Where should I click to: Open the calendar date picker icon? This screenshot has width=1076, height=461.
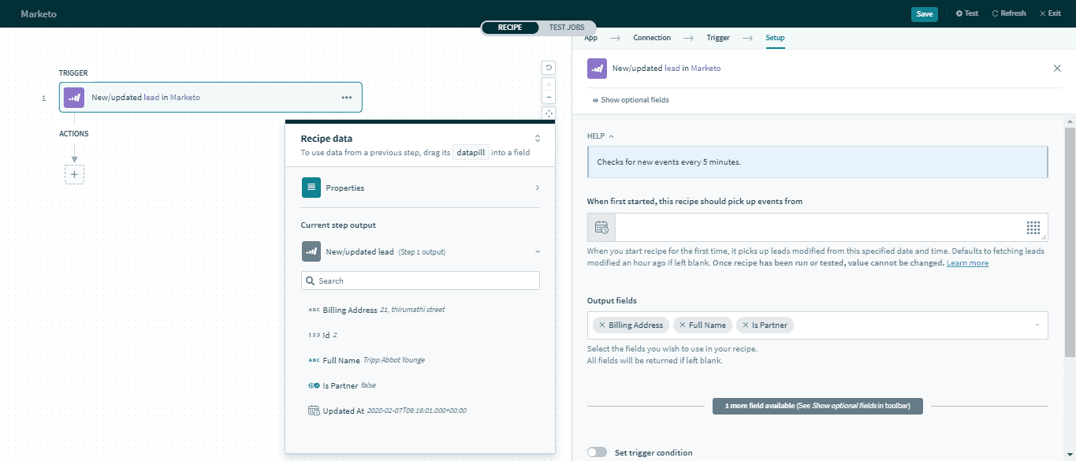point(601,228)
